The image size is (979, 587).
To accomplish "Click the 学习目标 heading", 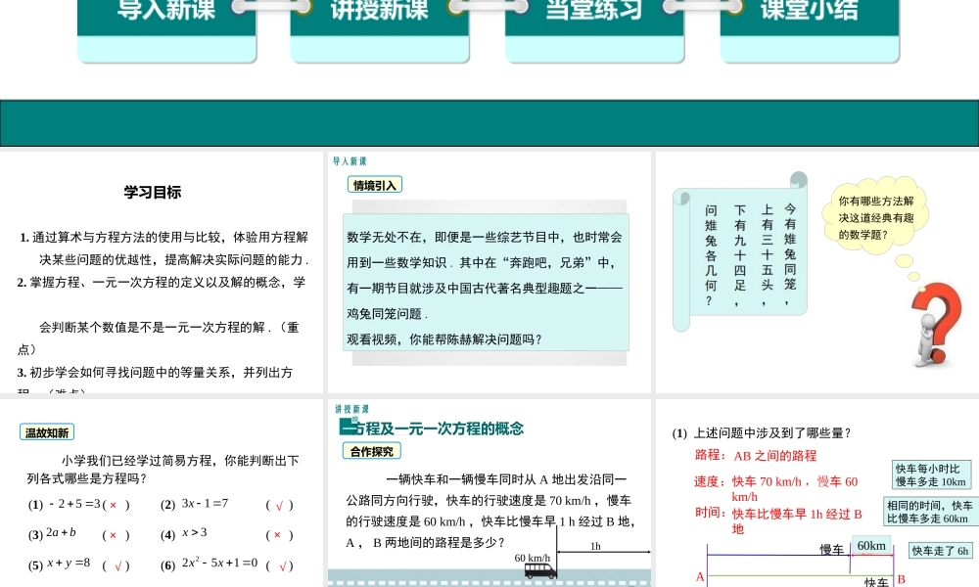I will tap(153, 192).
